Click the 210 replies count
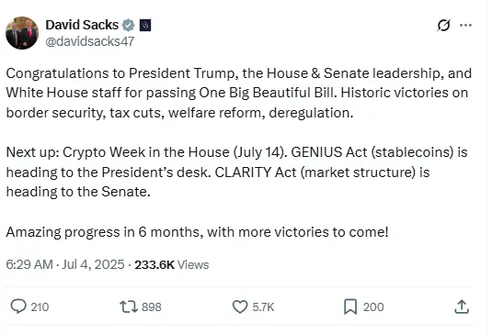 [x=40, y=307]
